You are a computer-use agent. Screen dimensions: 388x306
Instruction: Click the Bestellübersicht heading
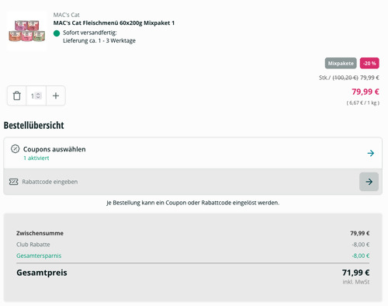tap(33, 125)
